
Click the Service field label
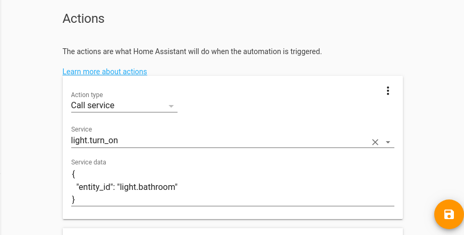(81, 129)
